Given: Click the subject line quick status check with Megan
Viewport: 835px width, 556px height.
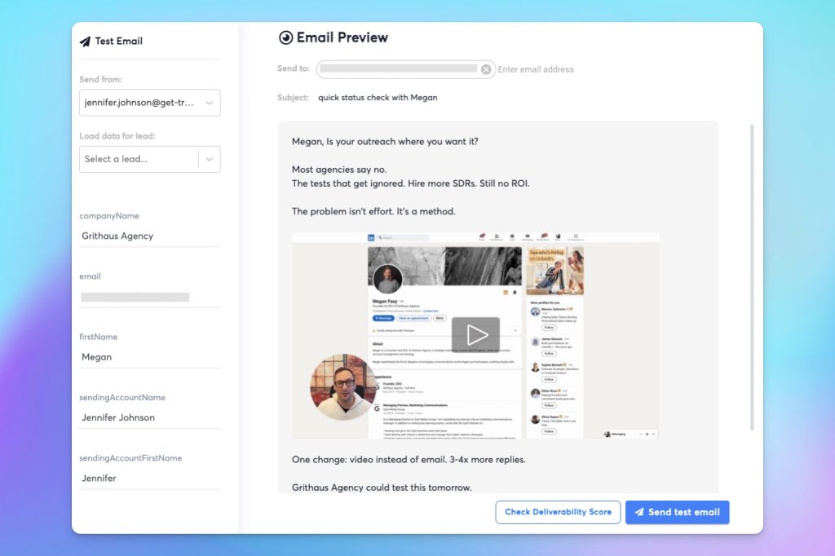Looking at the screenshot, I should (377, 97).
